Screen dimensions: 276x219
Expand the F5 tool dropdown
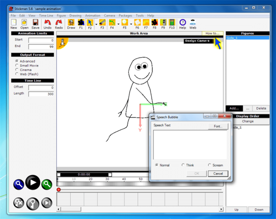coord(130,24)
